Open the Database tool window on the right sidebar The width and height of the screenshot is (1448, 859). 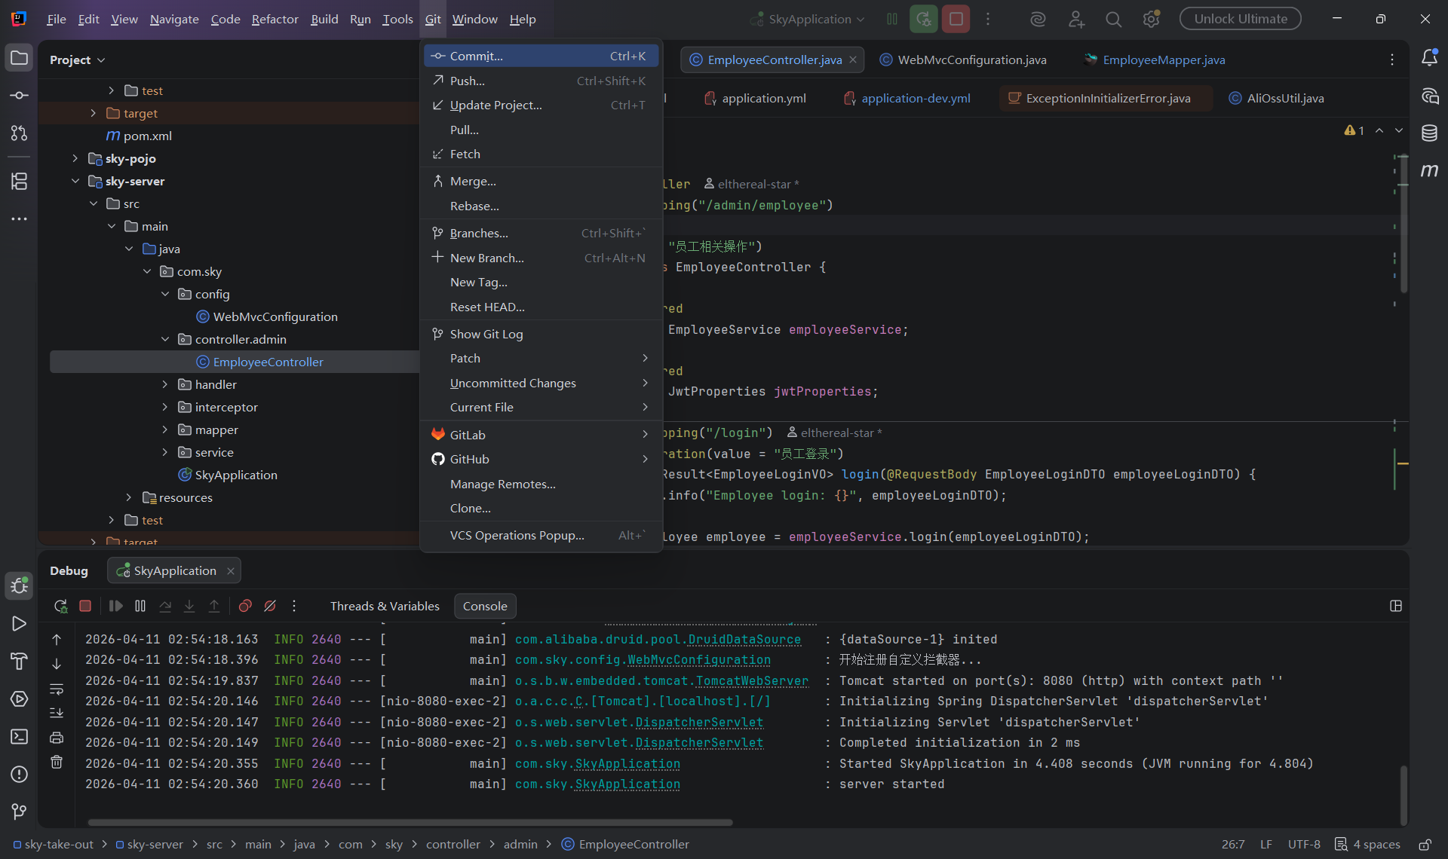[1429, 133]
